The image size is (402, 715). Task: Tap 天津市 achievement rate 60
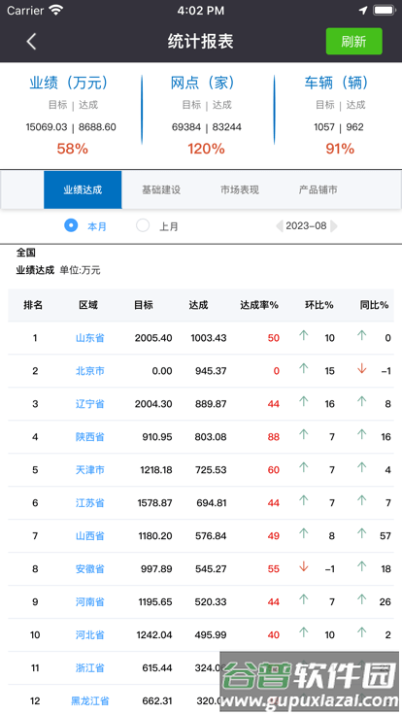tap(274, 469)
